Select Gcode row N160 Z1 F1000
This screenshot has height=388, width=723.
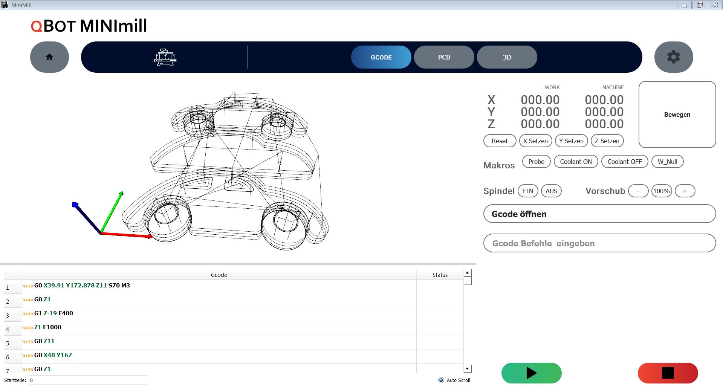coord(219,329)
